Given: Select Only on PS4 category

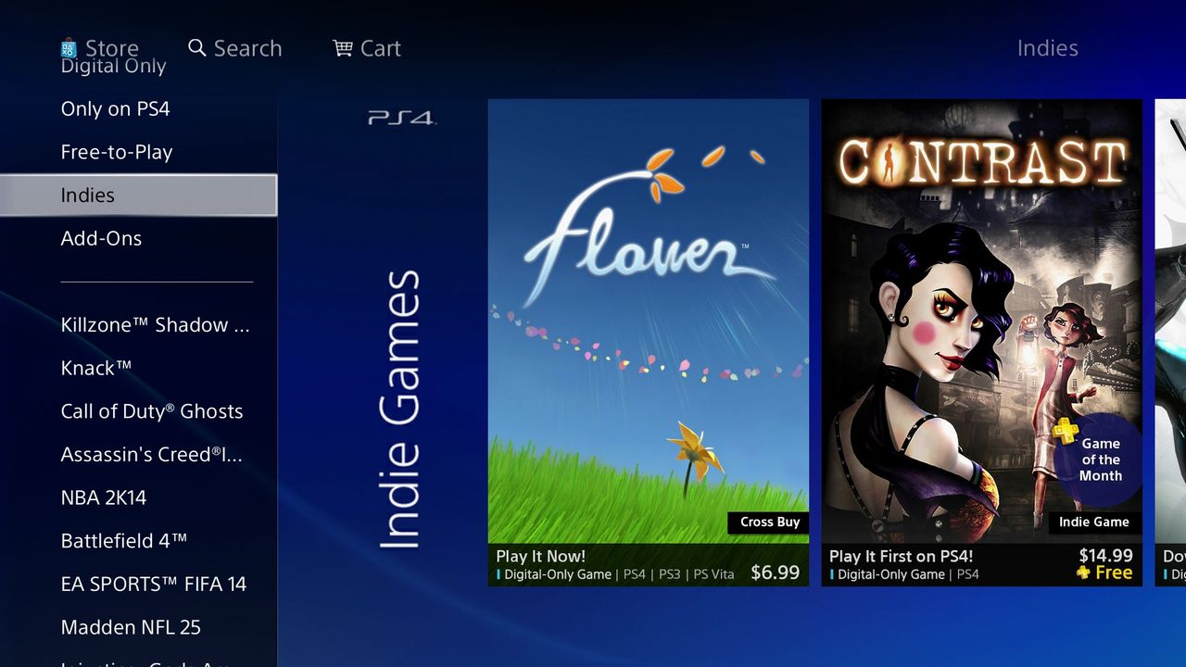Looking at the screenshot, I should [x=116, y=108].
